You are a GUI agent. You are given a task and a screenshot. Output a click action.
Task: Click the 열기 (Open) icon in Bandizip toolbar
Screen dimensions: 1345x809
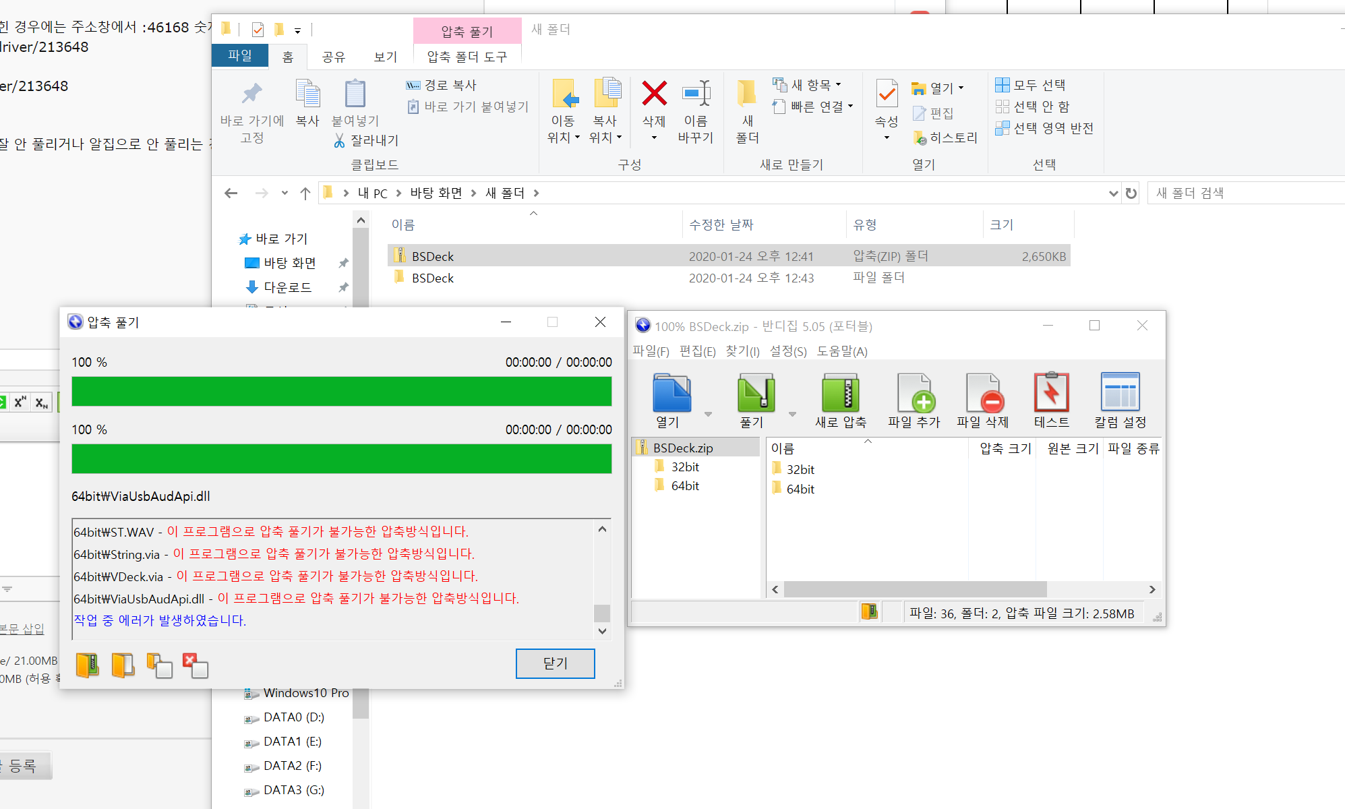671,393
